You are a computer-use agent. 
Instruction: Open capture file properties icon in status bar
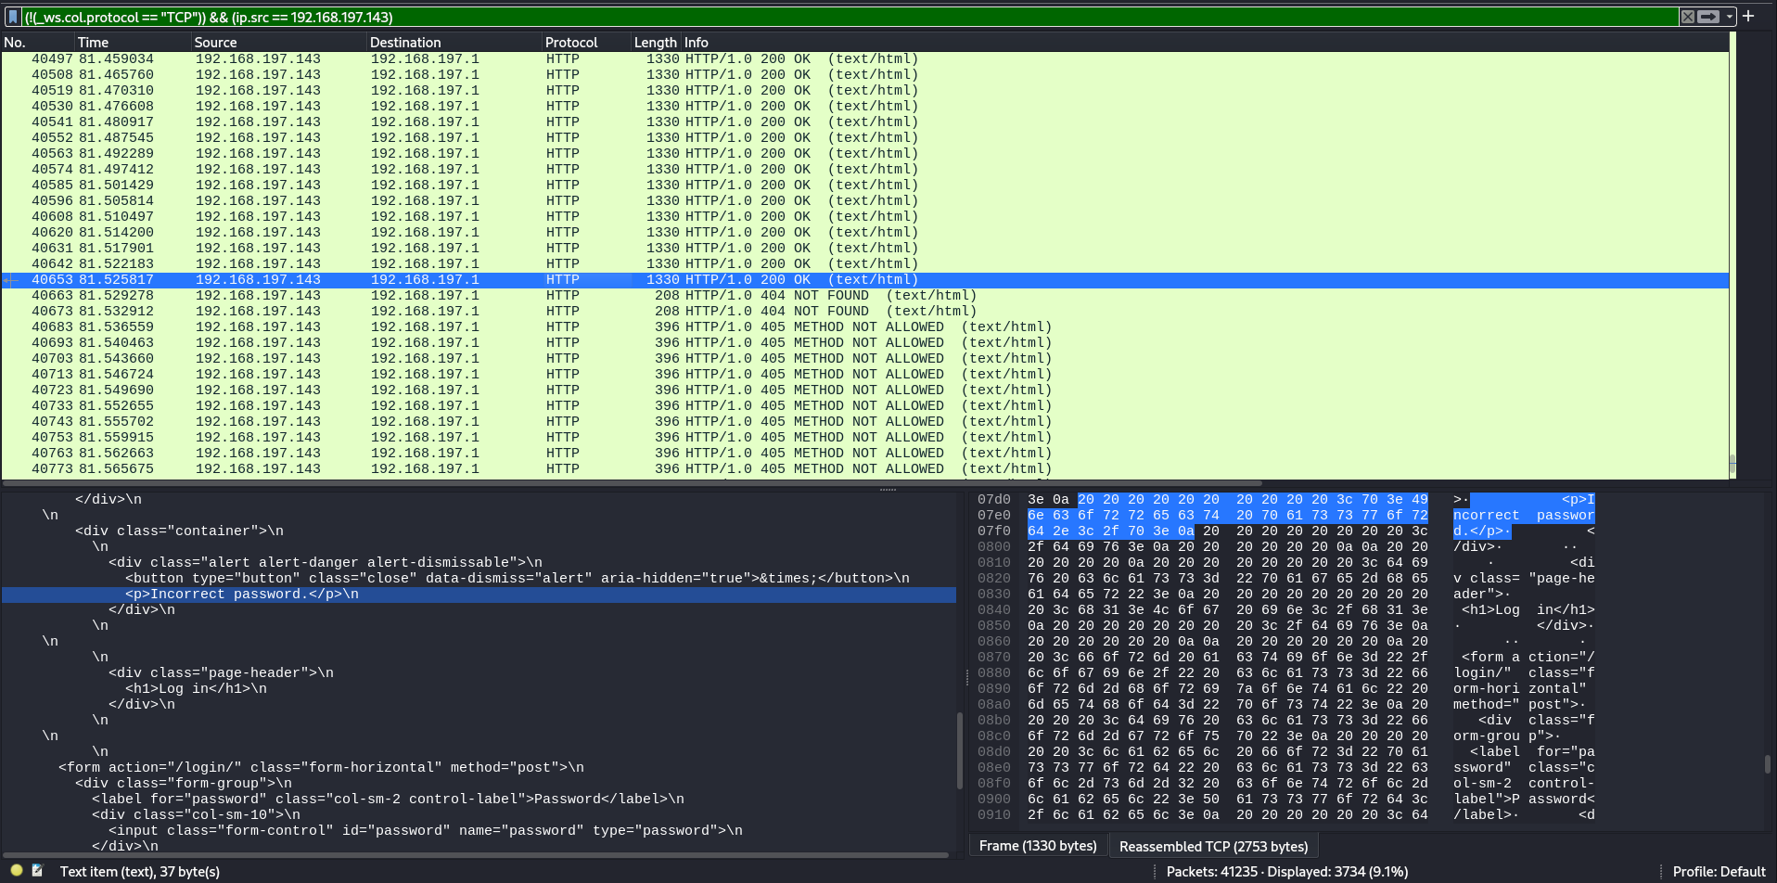tap(38, 870)
